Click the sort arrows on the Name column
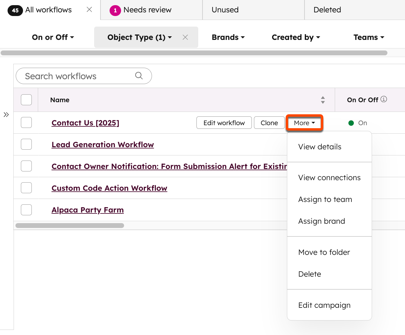Image resolution: width=405 pixels, height=335 pixels. 323,100
